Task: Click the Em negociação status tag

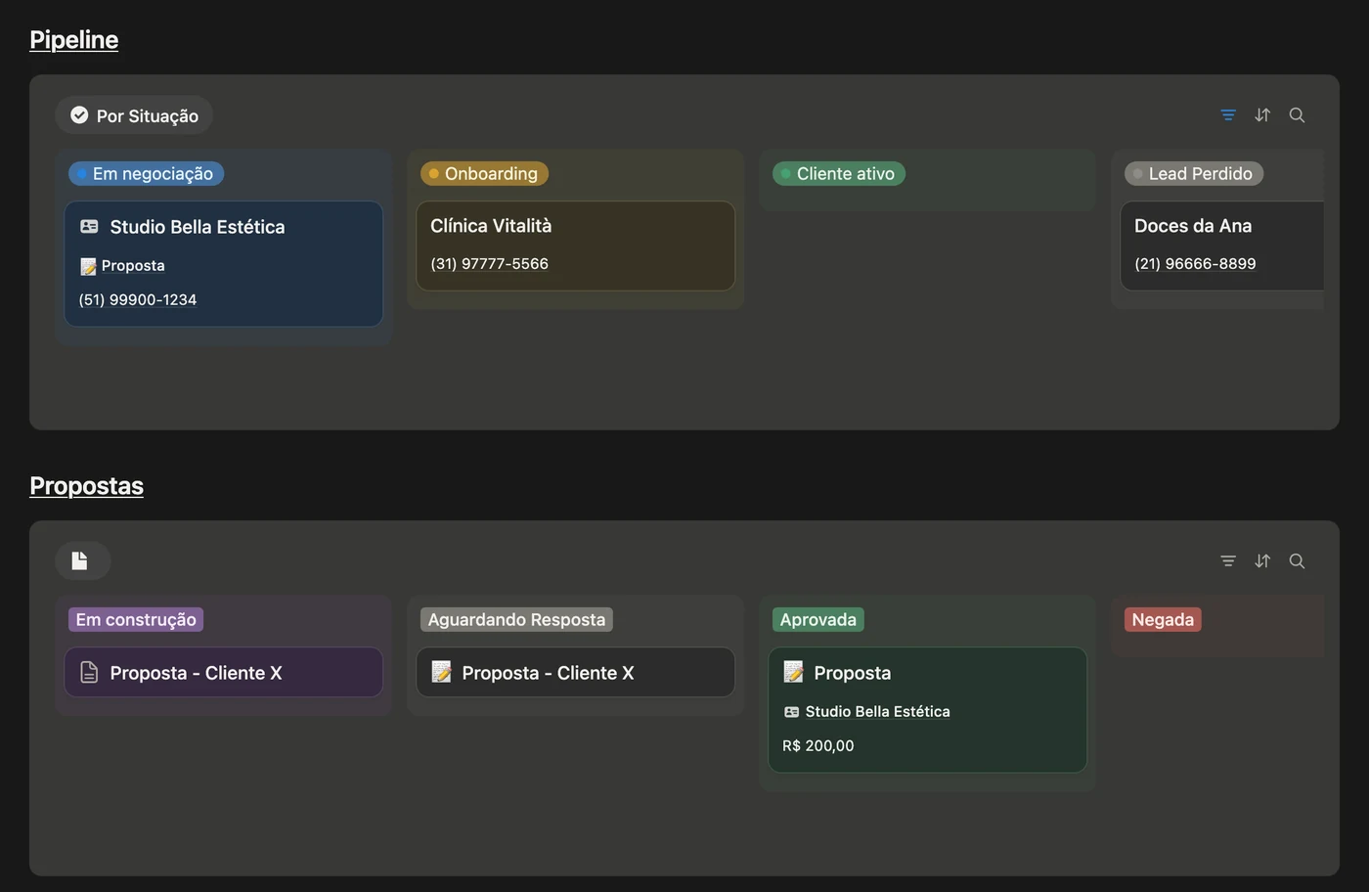Action: point(146,173)
